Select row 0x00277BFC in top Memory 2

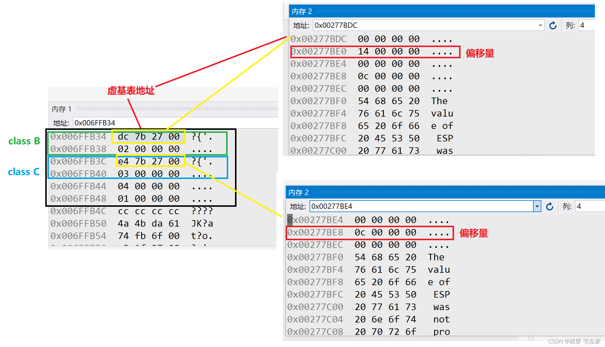pyautogui.click(x=371, y=138)
